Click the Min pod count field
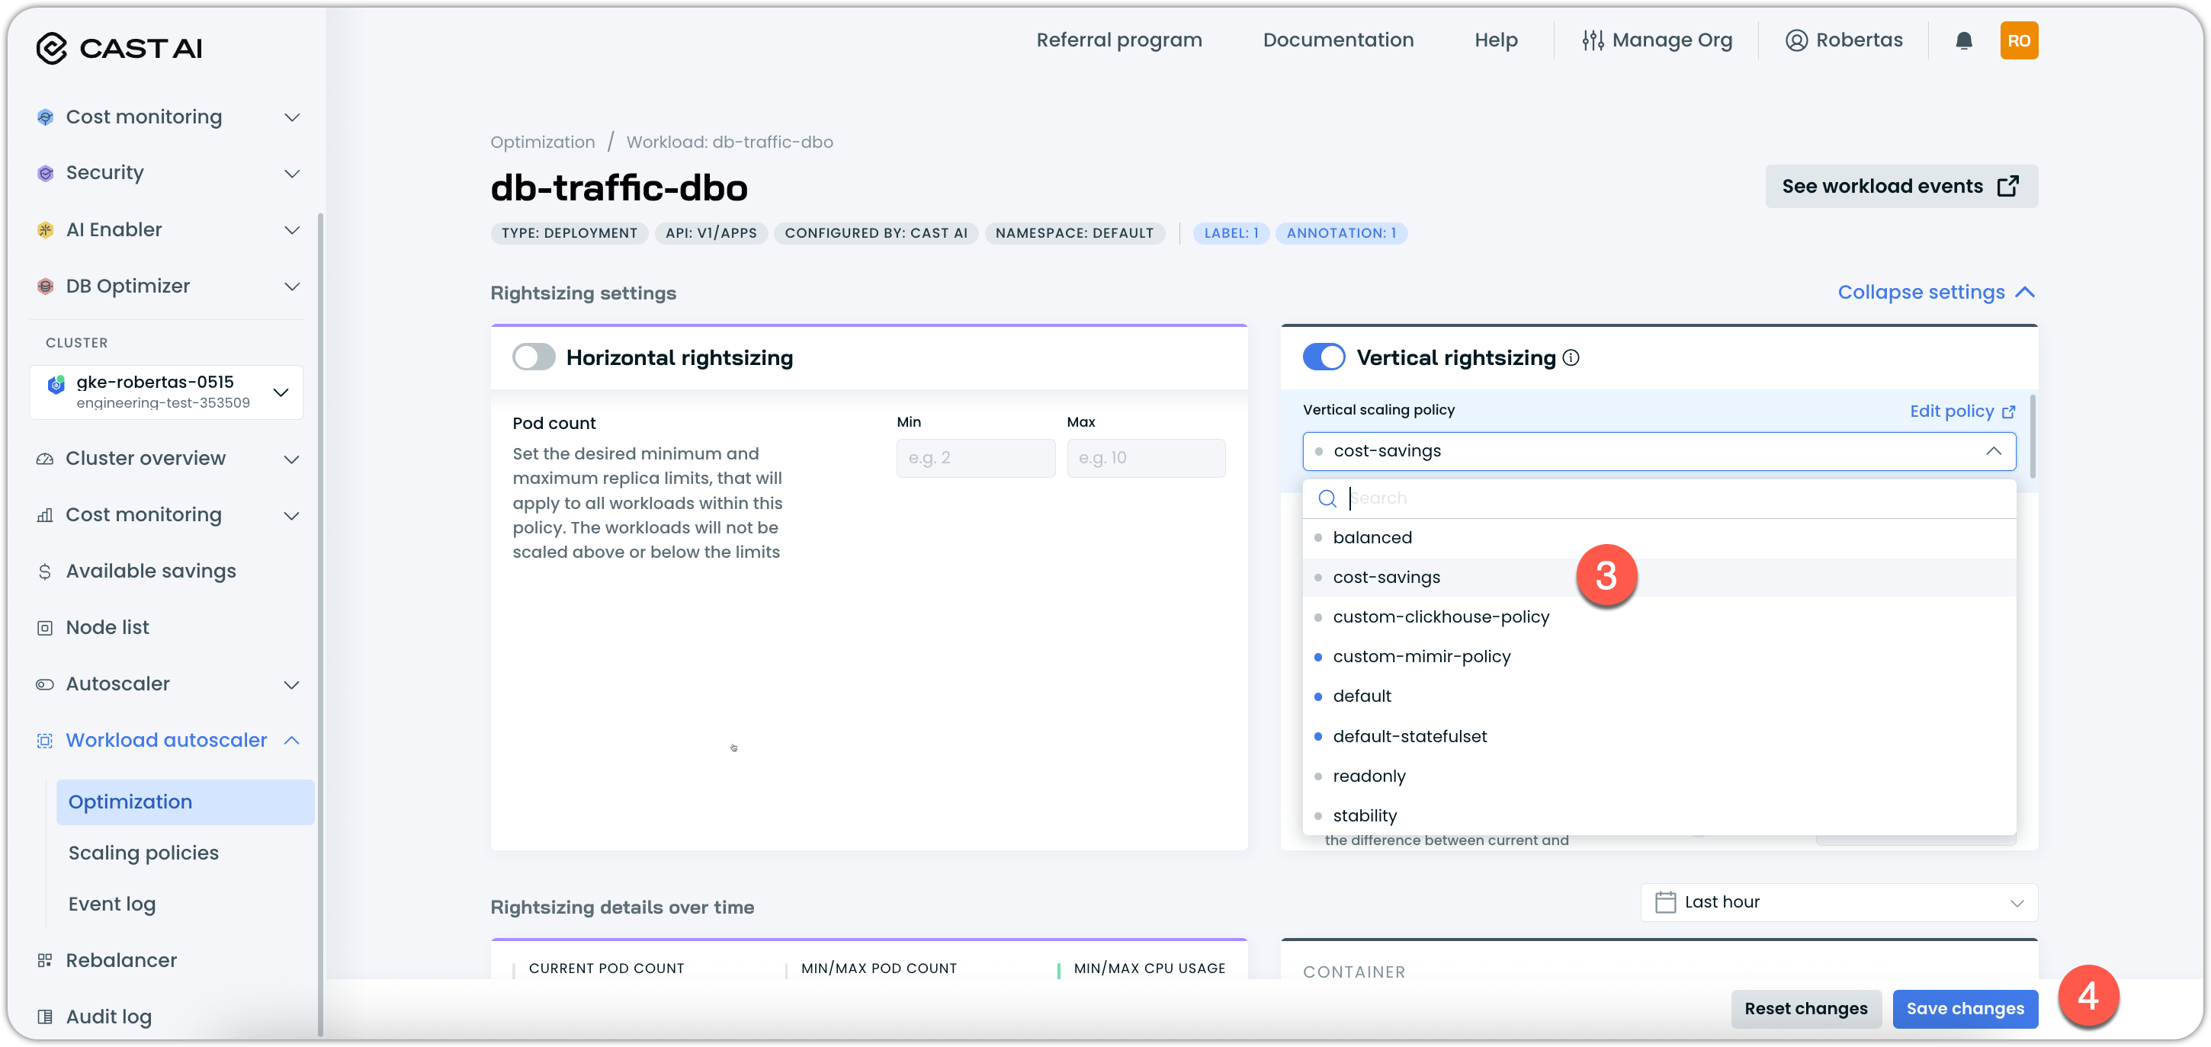The width and height of the screenshot is (2211, 1047). 975,458
